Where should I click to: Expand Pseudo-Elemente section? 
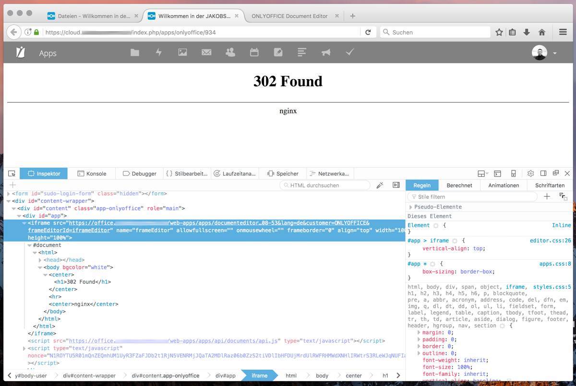click(x=411, y=207)
